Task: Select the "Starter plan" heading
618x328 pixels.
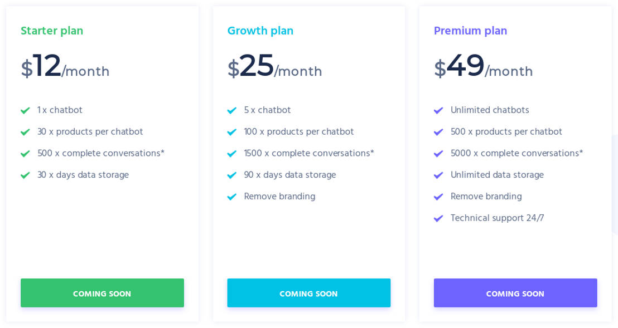Action: (x=52, y=31)
